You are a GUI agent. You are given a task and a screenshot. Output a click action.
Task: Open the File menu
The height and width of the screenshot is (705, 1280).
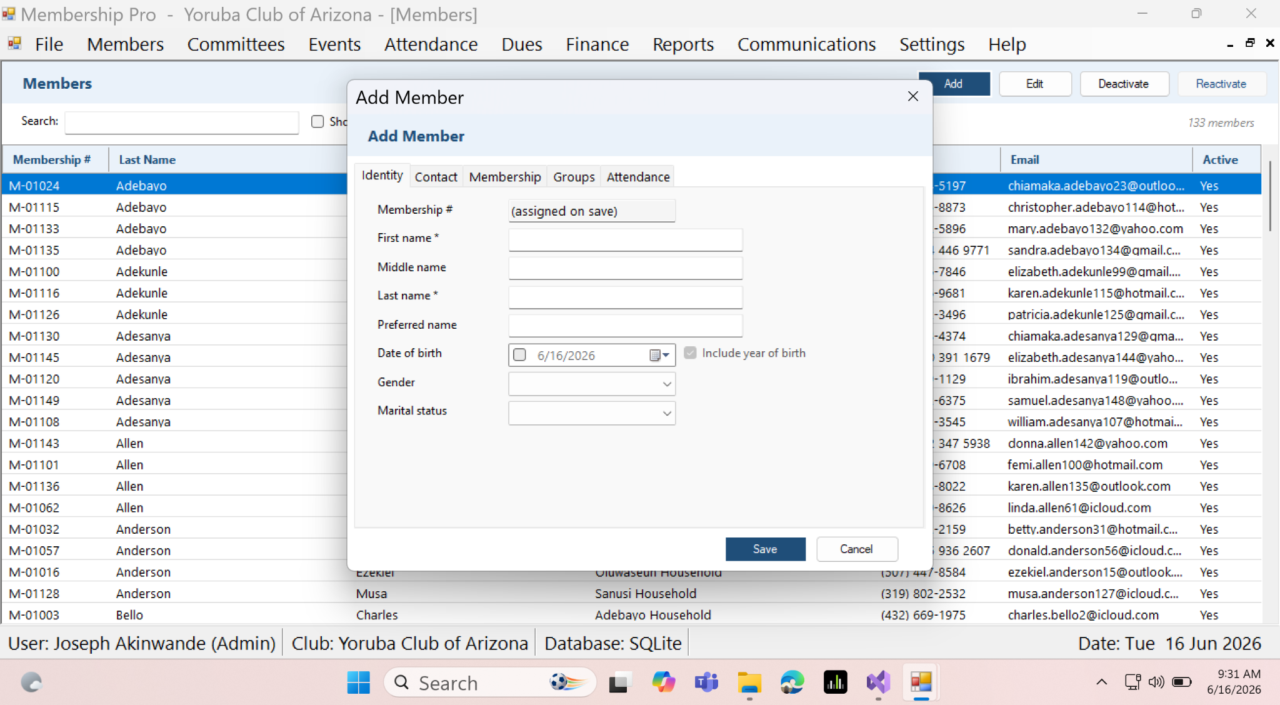tap(49, 44)
